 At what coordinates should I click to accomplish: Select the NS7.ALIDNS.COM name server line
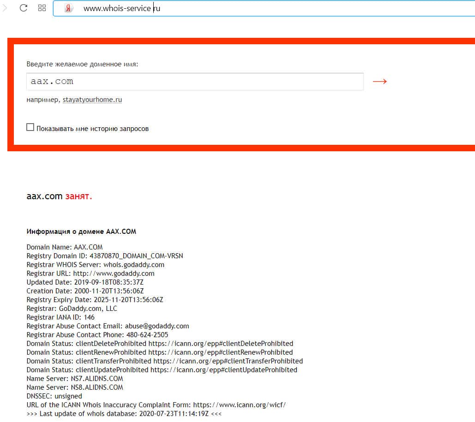click(75, 379)
